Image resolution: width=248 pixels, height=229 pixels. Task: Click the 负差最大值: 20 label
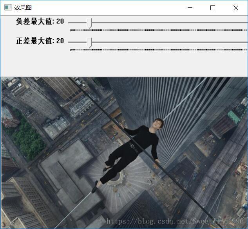pos(40,21)
